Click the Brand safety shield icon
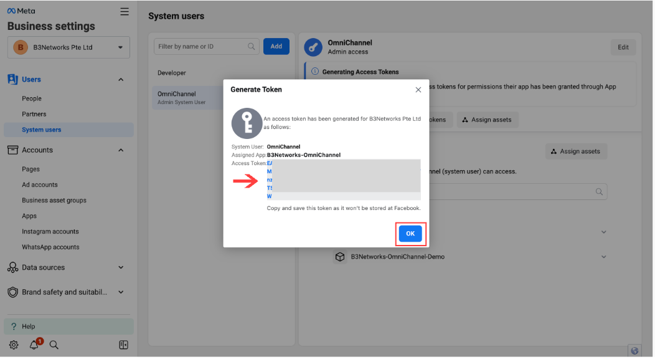 click(x=12, y=292)
